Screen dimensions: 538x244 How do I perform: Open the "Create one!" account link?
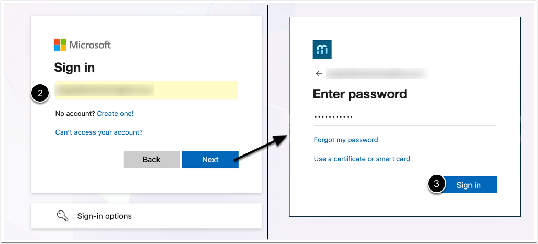(115, 113)
